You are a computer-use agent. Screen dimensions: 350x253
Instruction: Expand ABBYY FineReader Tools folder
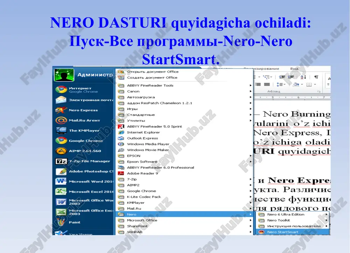pos(183,85)
